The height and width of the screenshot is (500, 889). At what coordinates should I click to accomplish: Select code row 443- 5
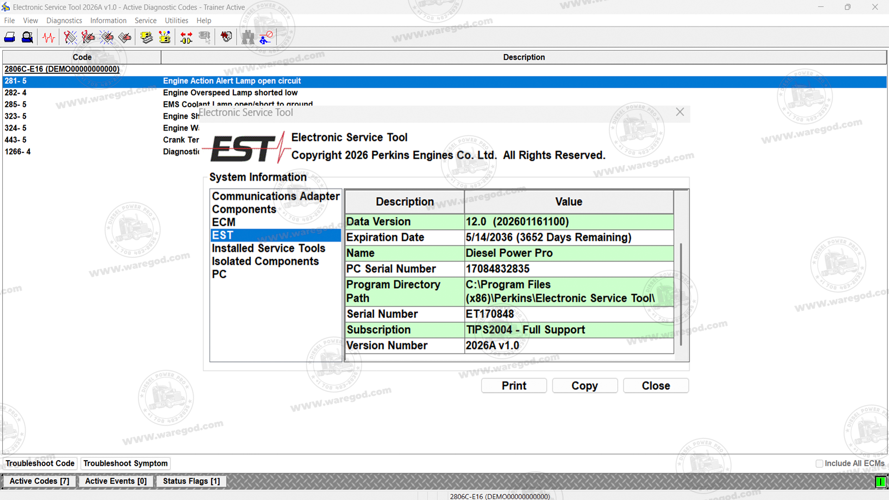[100, 140]
